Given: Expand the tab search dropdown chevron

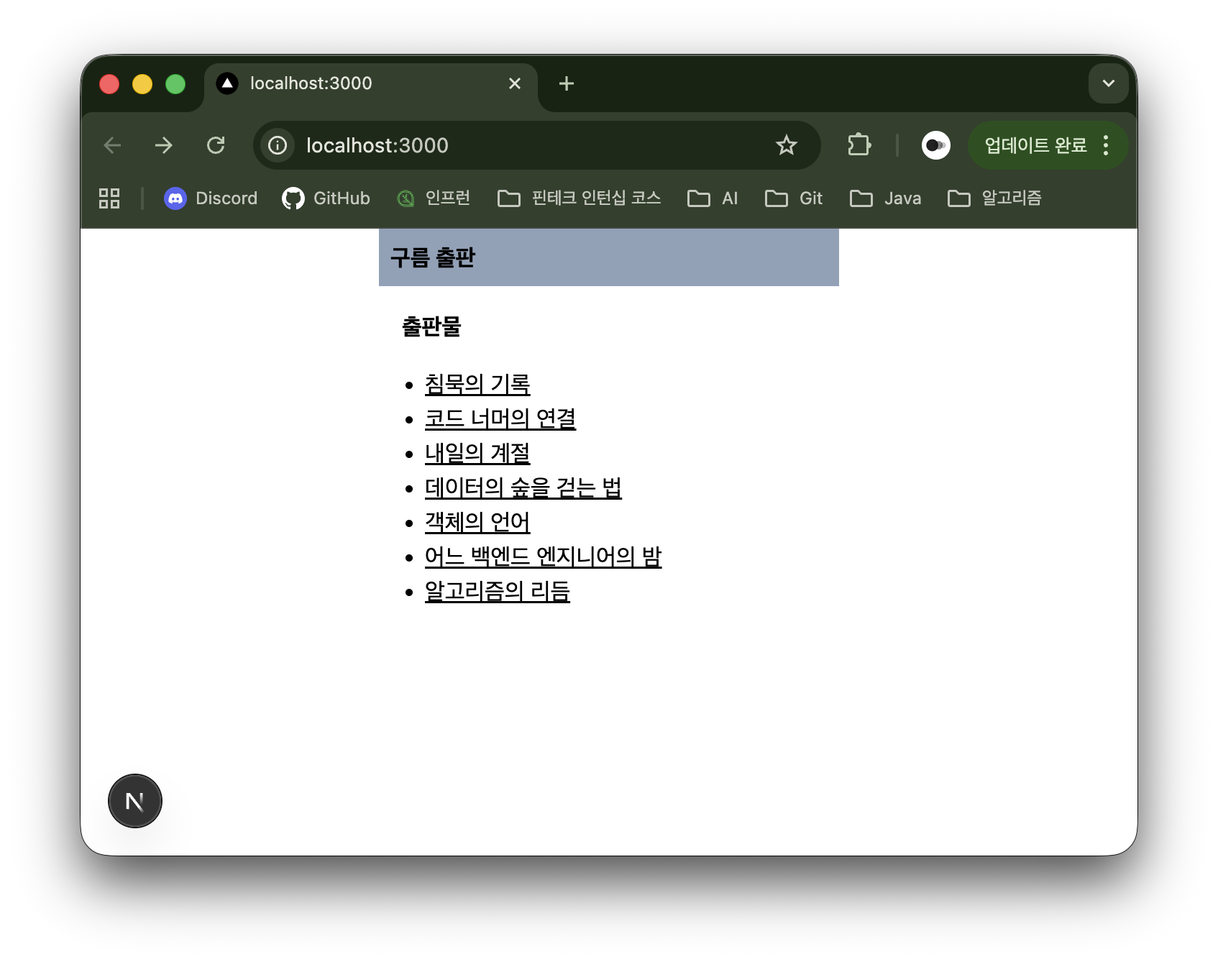Looking at the screenshot, I should 1108,83.
